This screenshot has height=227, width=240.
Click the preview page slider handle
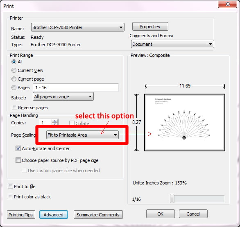coord(172,198)
